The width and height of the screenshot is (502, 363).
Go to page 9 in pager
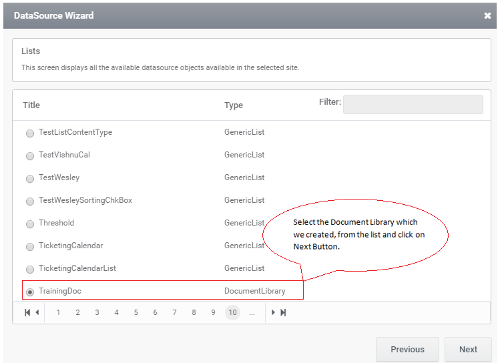tap(213, 312)
